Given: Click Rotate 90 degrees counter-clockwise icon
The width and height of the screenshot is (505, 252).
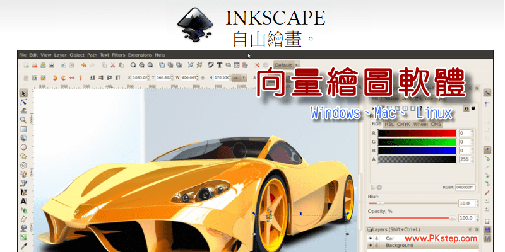Looking at the screenshot, I should click(55, 77).
